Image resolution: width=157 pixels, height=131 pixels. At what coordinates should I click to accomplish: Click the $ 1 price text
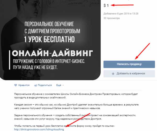pos(106,5)
